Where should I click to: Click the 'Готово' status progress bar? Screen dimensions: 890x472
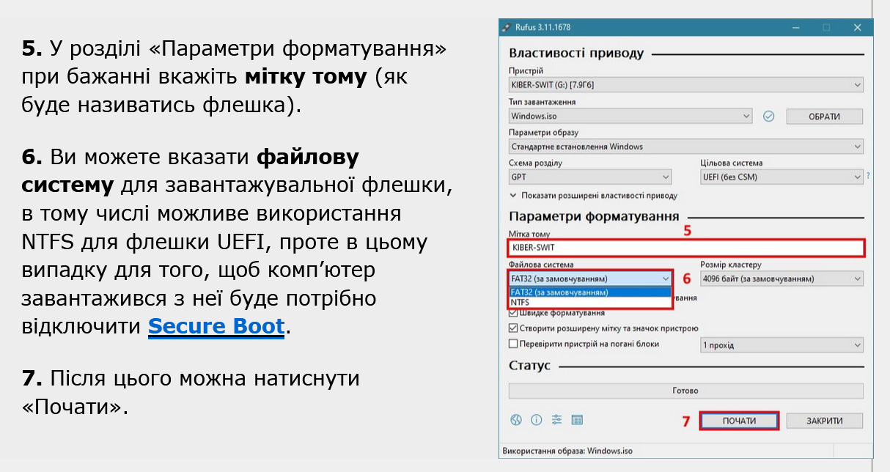coord(685,391)
